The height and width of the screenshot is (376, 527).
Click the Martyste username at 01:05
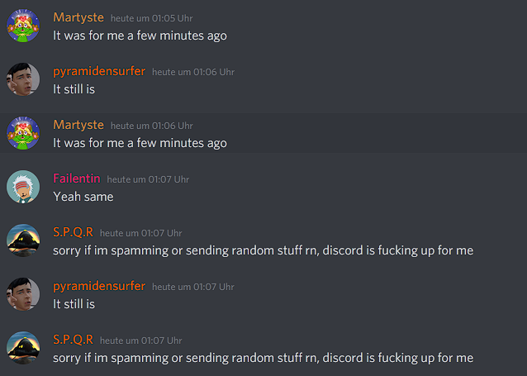[78, 17]
